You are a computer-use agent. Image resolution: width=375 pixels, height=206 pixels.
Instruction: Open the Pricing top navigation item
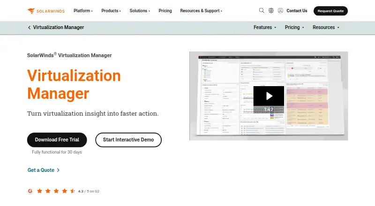[165, 11]
